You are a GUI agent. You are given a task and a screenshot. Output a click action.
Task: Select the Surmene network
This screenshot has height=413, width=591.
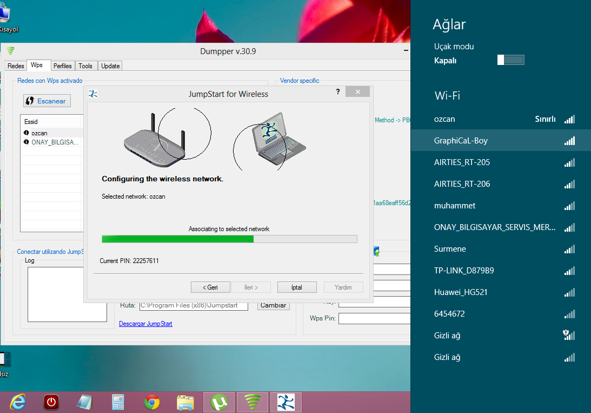point(501,249)
